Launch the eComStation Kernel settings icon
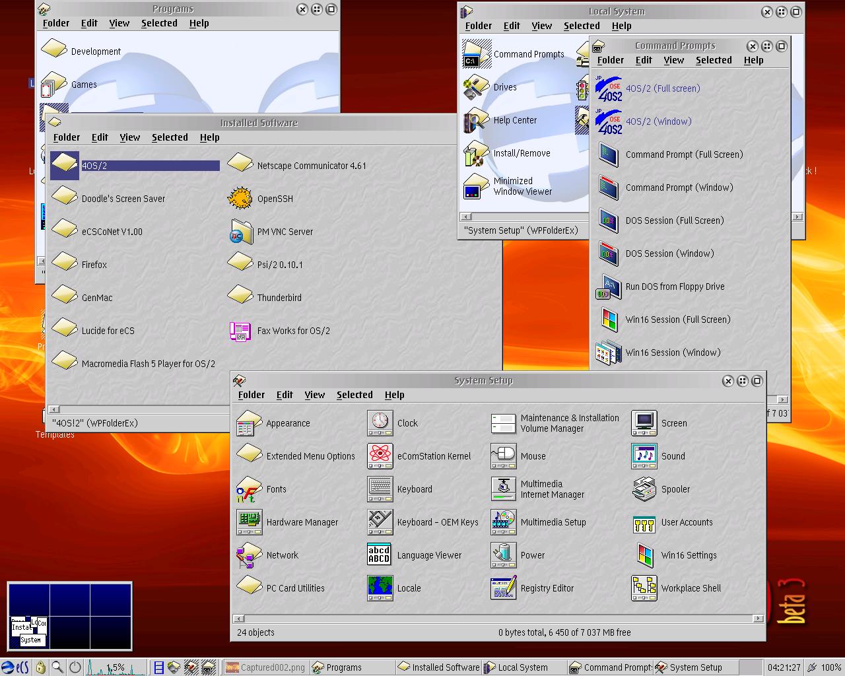Viewport: 845px width, 676px height. point(380,456)
